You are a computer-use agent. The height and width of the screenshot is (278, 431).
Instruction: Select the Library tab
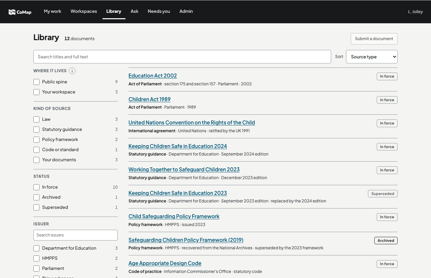coord(114,11)
